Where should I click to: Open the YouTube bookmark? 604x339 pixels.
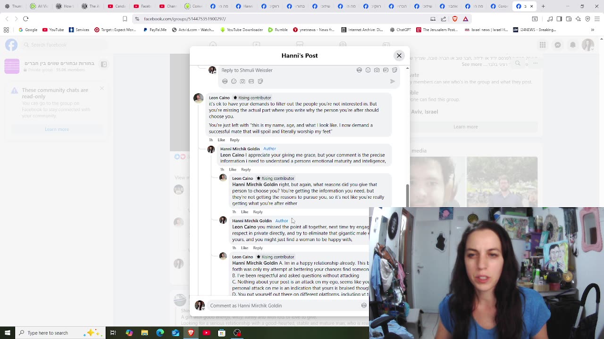point(53,30)
